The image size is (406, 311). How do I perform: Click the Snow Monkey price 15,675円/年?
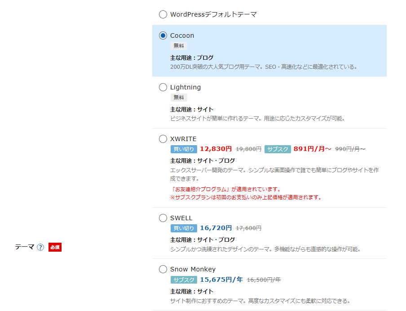221,280
